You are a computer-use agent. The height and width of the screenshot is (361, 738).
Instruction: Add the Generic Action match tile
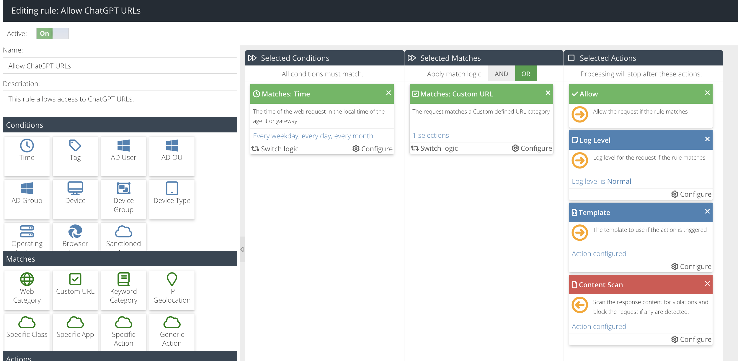tap(172, 332)
